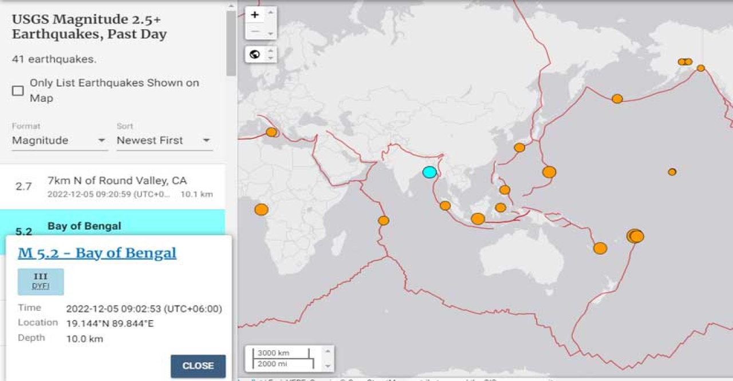Open the Sort dropdown showing Newest First

click(164, 141)
